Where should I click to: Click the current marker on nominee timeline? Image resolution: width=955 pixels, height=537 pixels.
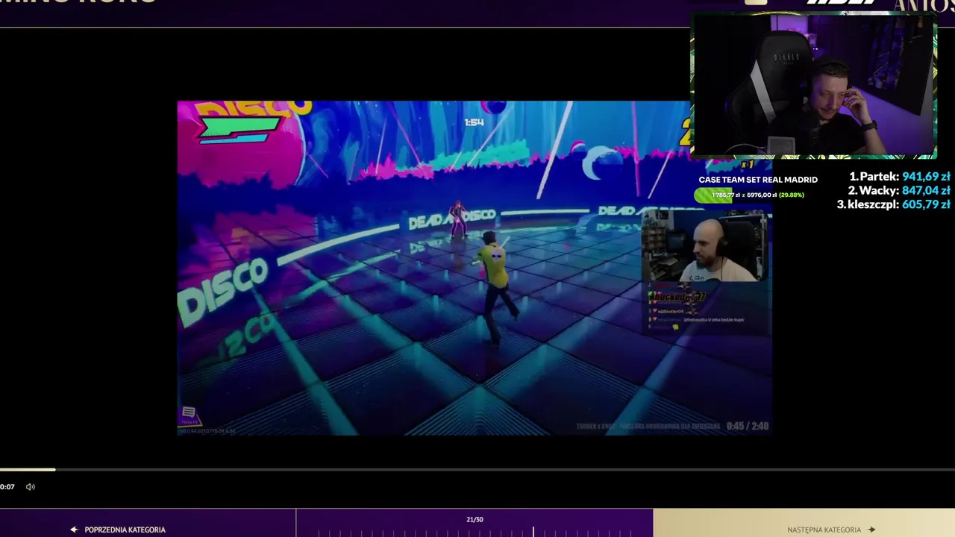[533, 531]
